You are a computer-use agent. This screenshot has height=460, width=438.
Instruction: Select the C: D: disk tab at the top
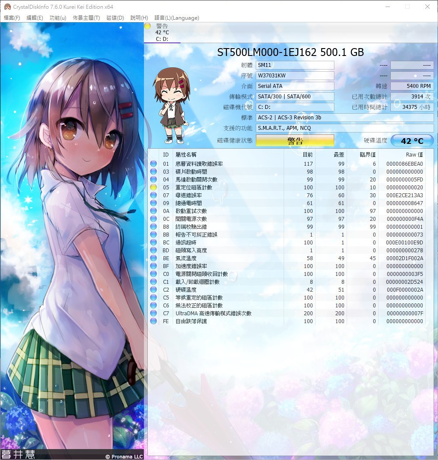pyautogui.click(x=162, y=32)
